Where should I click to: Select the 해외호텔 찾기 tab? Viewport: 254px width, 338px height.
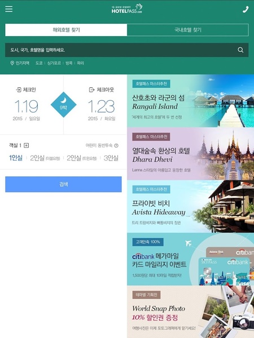tap(66, 30)
